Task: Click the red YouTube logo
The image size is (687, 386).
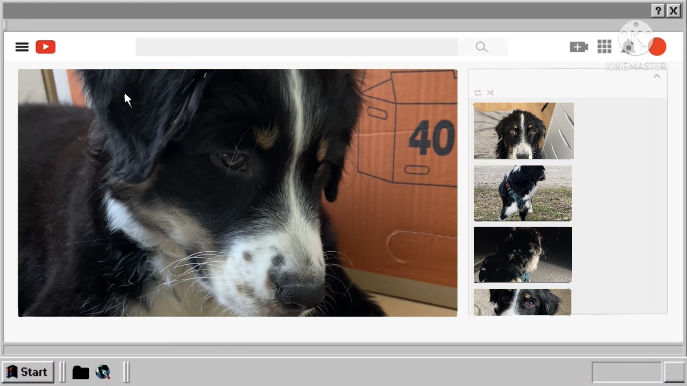Action: click(45, 47)
